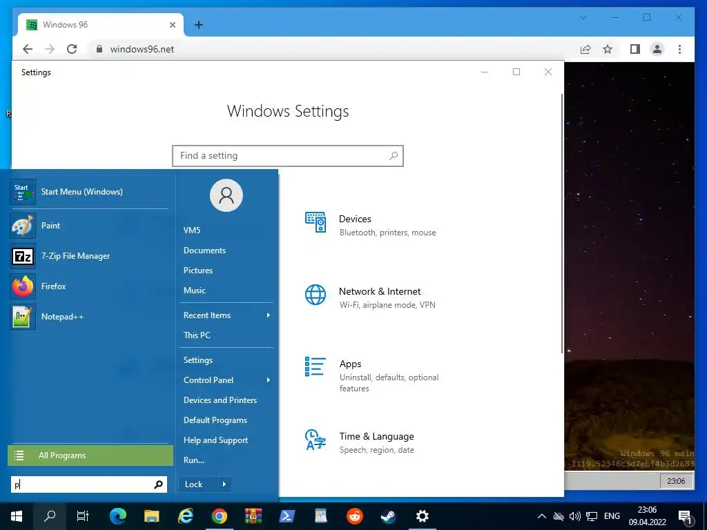Image resolution: width=707 pixels, height=530 pixels.
Task: Select Settings in start menu
Action: pyautogui.click(x=198, y=360)
